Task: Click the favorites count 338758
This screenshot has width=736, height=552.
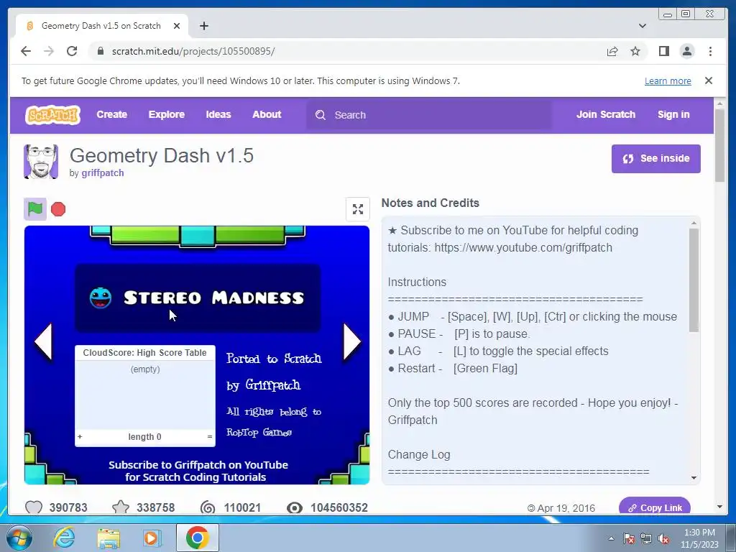Action: click(155, 507)
